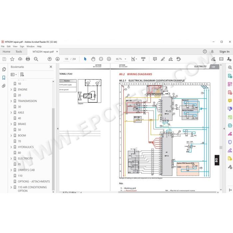Open bookmark options list dropdown
Screen dimensions: 233x233
coord(14,75)
